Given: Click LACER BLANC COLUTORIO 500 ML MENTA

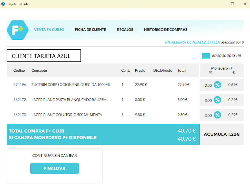Looking at the screenshot, I should [67, 115].
